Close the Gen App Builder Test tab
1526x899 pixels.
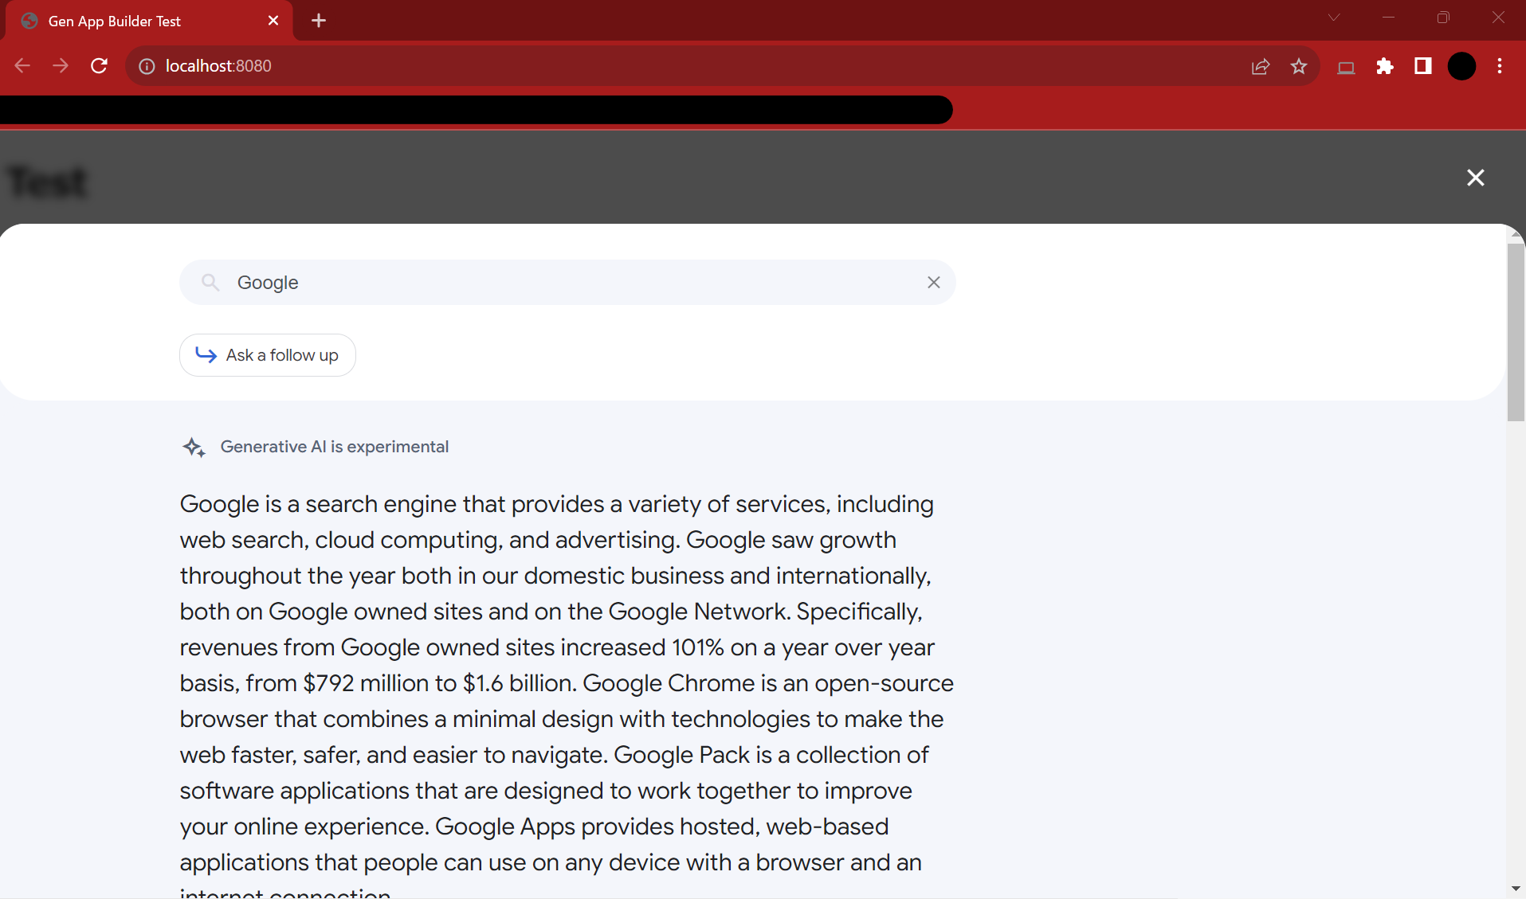click(x=273, y=21)
